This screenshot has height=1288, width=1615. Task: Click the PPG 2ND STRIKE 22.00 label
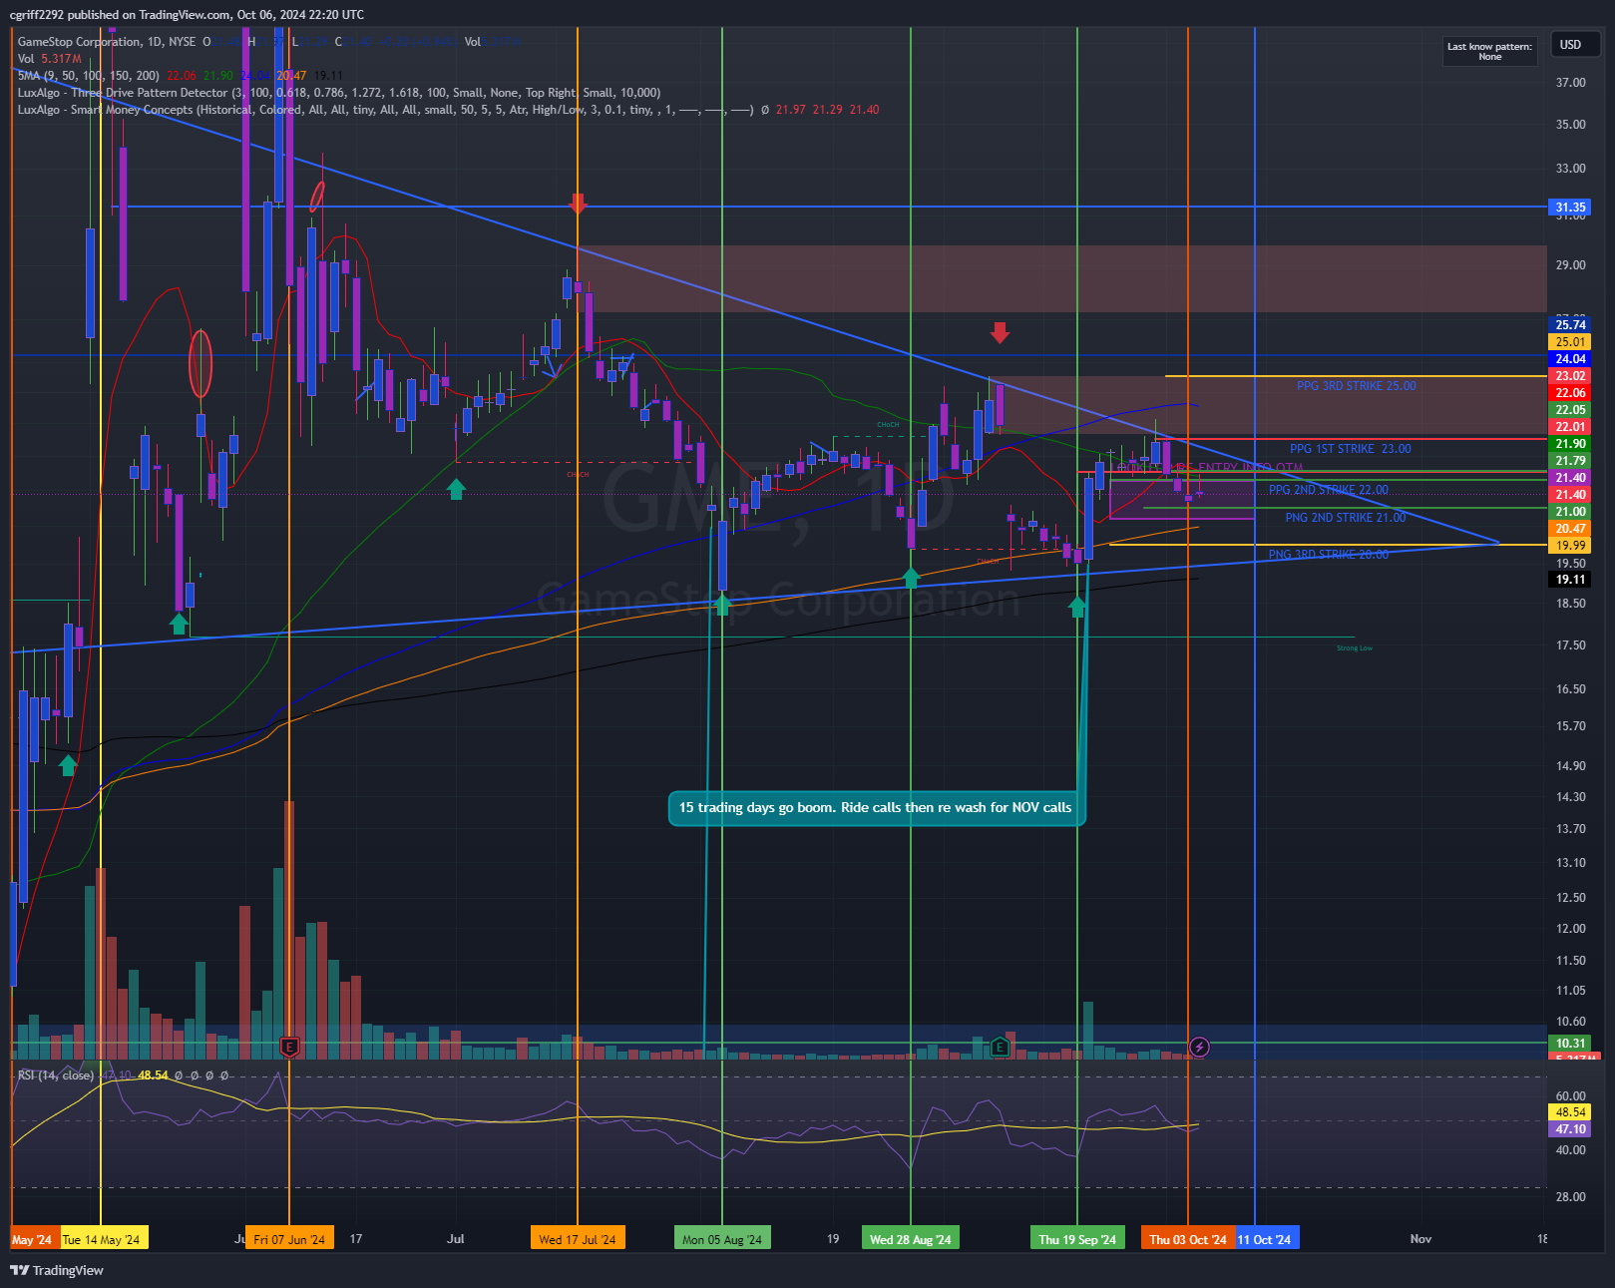tap(1328, 490)
